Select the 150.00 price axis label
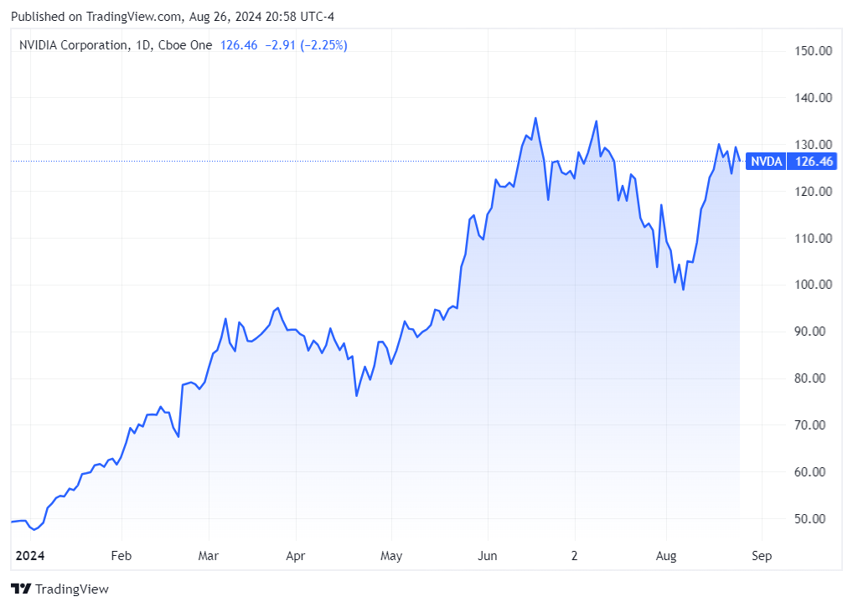 coord(813,51)
